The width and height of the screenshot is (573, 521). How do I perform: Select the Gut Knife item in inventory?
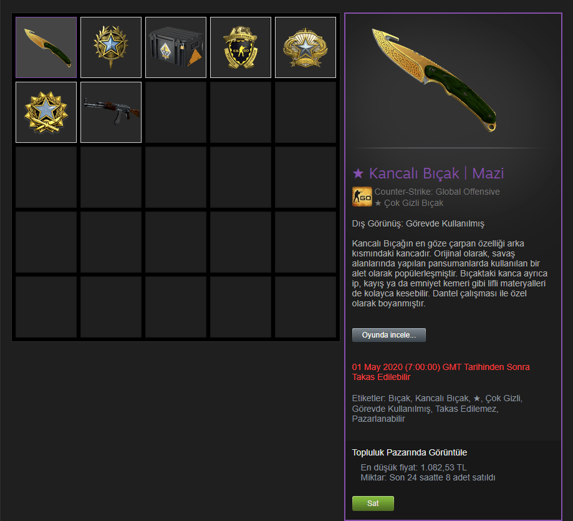(x=46, y=47)
